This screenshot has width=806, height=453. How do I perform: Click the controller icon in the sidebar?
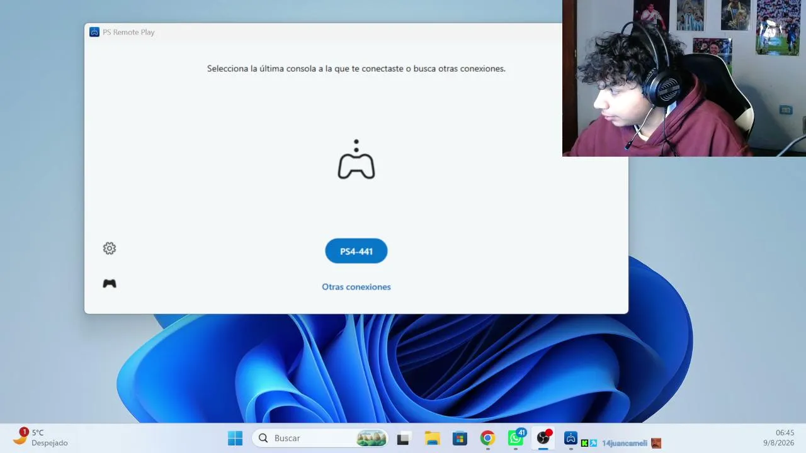[110, 284]
